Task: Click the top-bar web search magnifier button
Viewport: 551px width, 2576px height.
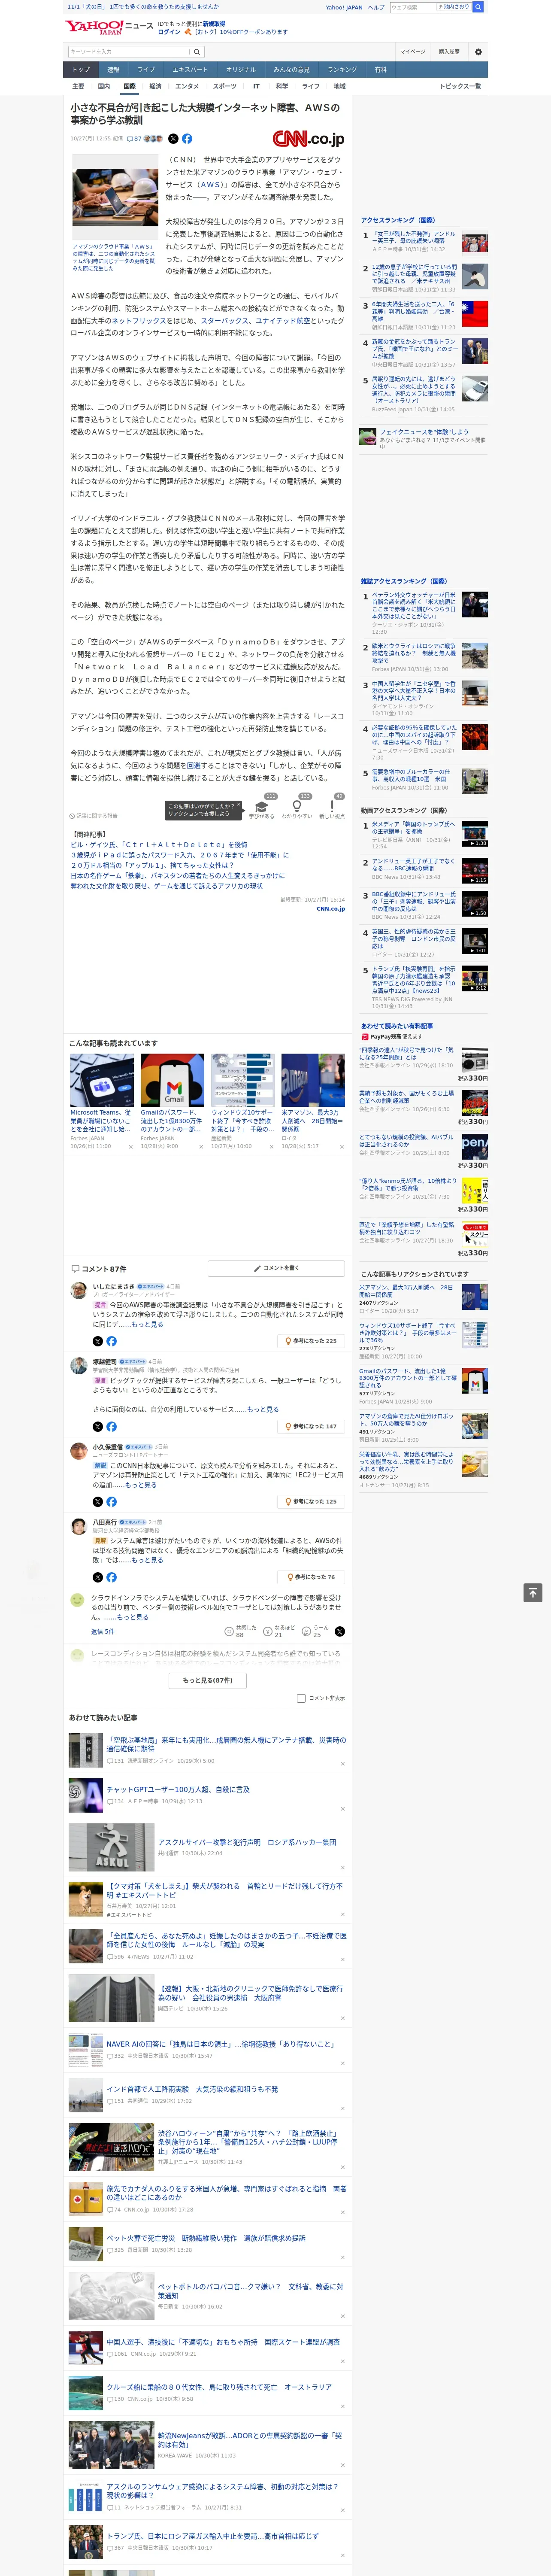Action: 478,7
